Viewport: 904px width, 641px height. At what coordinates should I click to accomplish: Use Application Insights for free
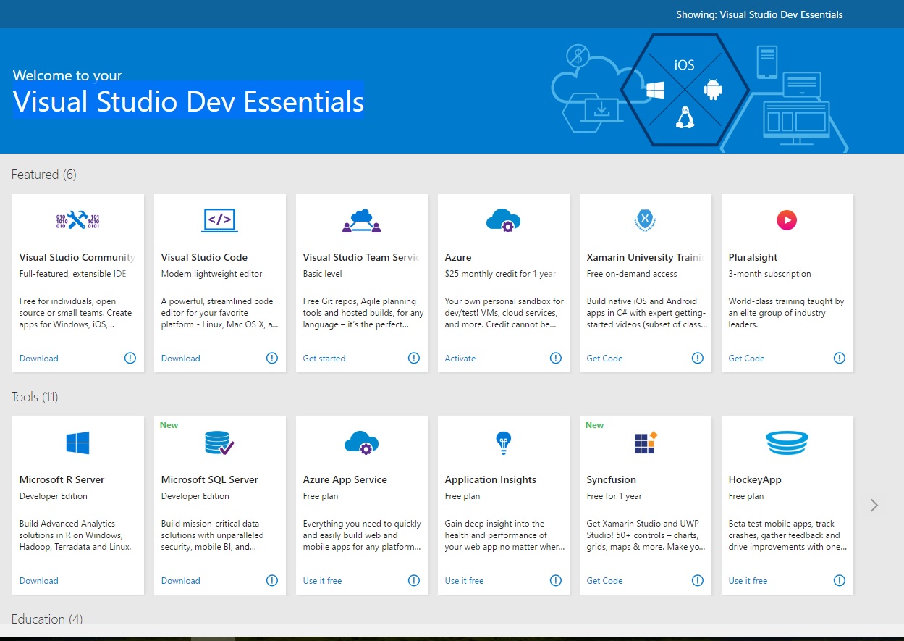click(x=465, y=581)
